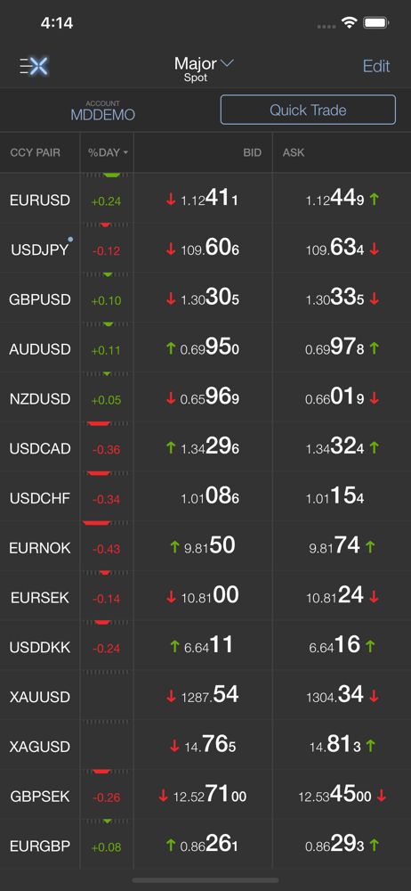This screenshot has width=411, height=891.
Task: Tap the Wi-Fi status icon
Action: click(x=349, y=23)
